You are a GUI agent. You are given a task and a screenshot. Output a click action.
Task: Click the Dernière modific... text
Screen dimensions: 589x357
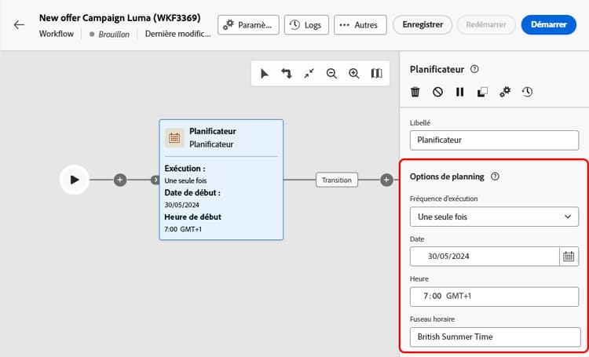click(x=177, y=34)
